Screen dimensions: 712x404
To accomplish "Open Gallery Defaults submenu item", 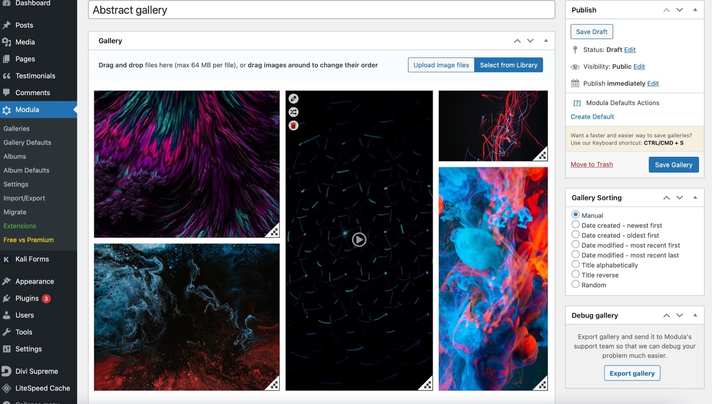I will 27,143.
